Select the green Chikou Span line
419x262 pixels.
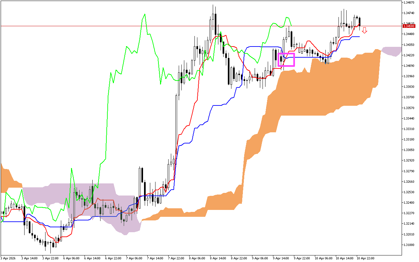click(x=144, y=15)
